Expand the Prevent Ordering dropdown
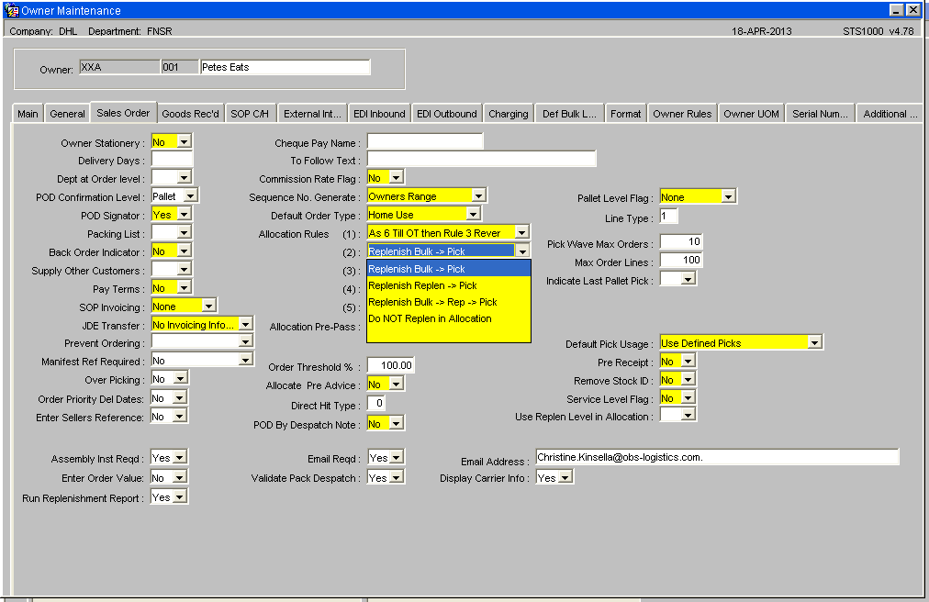The width and height of the screenshot is (929, 602). click(245, 341)
